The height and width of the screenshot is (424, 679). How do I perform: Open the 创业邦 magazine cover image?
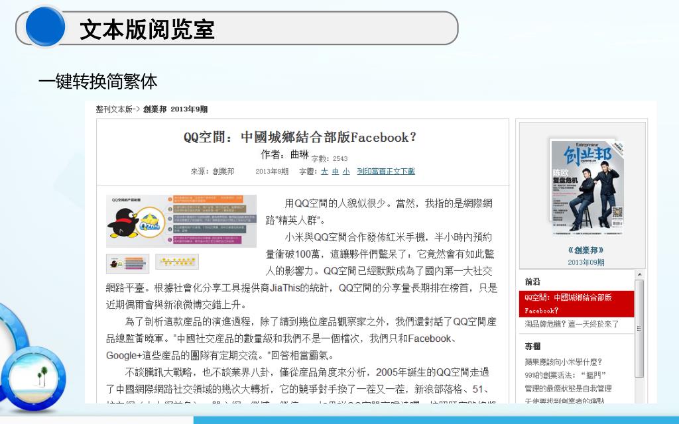(x=586, y=186)
